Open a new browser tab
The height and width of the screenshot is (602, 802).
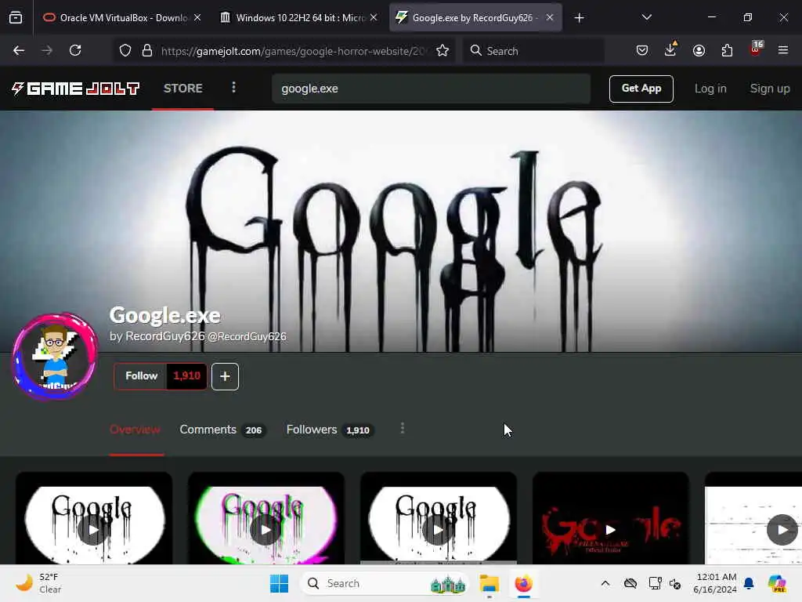click(579, 18)
